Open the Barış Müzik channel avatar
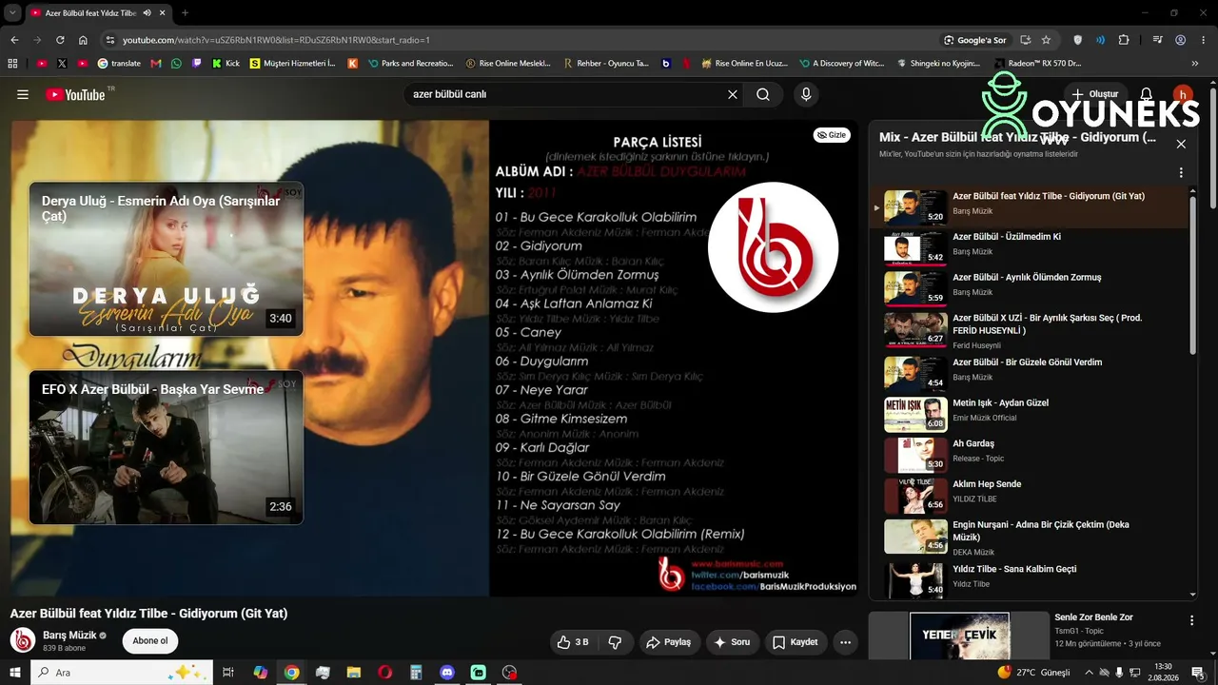This screenshot has width=1218, height=685. [23, 640]
